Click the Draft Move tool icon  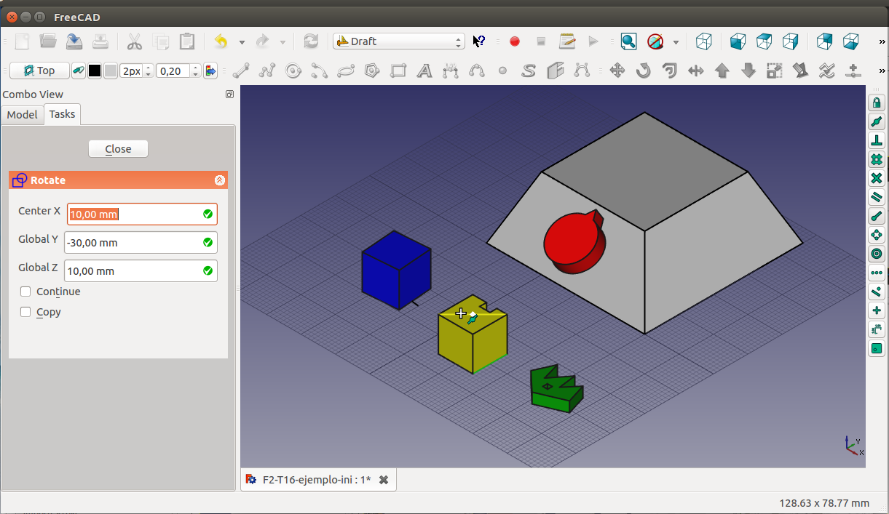pos(617,71)
